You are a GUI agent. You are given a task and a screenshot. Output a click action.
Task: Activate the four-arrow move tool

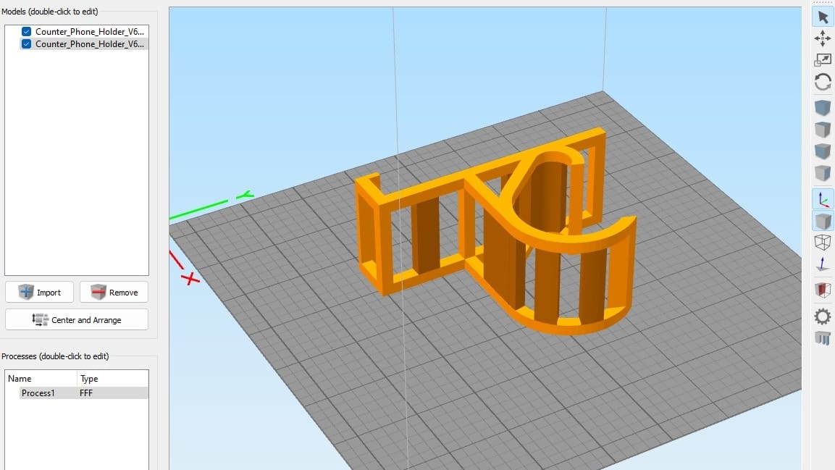pyautogui.click(x=823, y=38)
